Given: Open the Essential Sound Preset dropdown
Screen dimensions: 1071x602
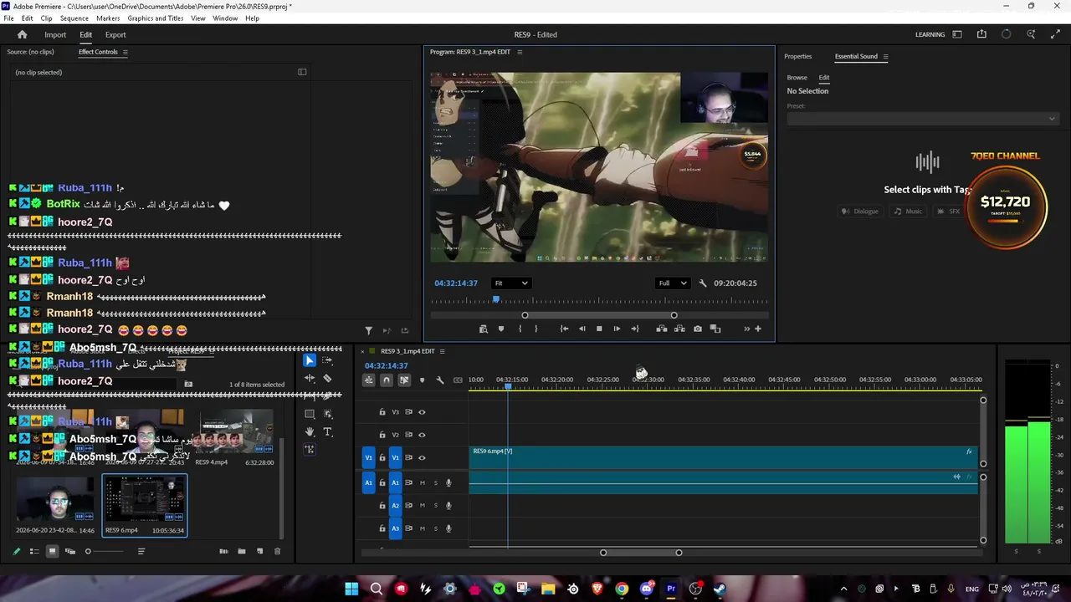Looking at the screenshot, I should point(923,119).
